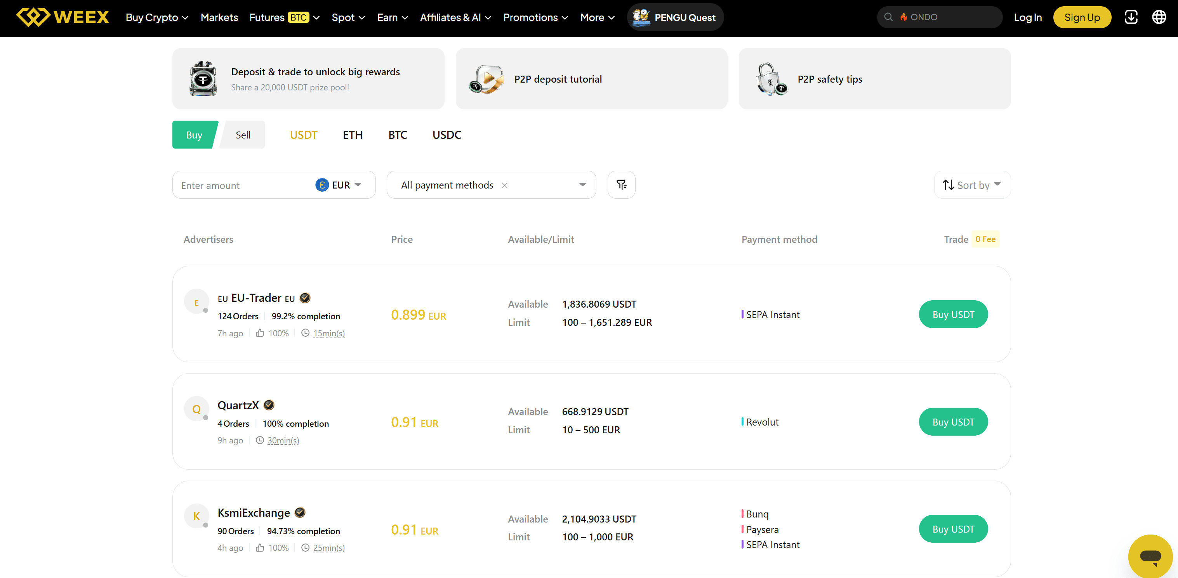Click the Sort by arrows icon
Viewport: 1178px width, 578px height.
[x=948, y=185]
